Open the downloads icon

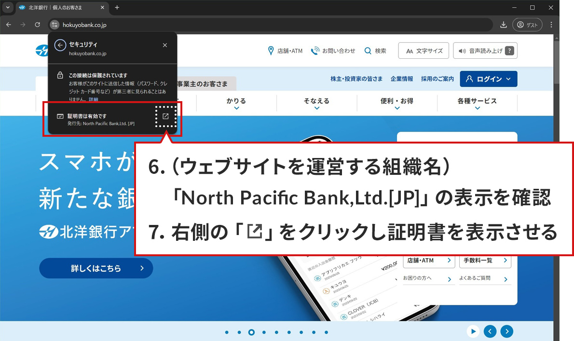pyautogui.click(x=504, y=25)
